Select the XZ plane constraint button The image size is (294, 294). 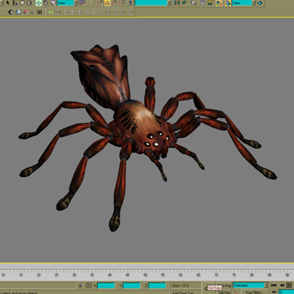[123, 12]
